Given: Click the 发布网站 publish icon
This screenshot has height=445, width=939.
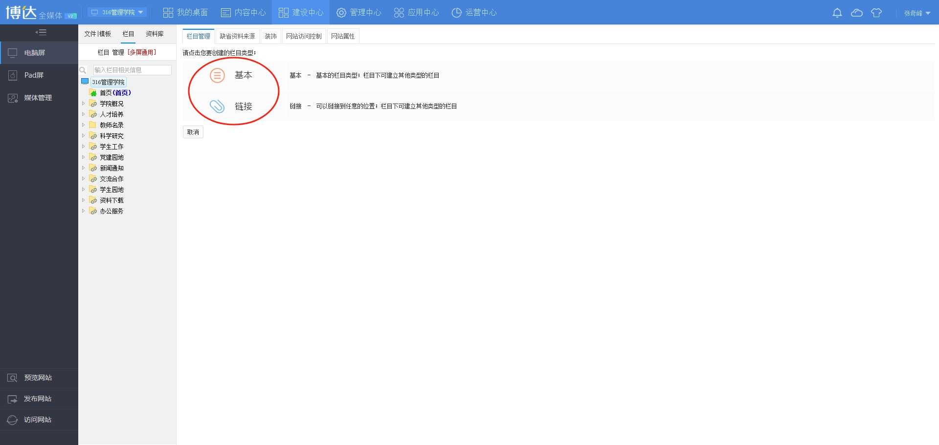Looking at the screenshot, I should (13, 399).
